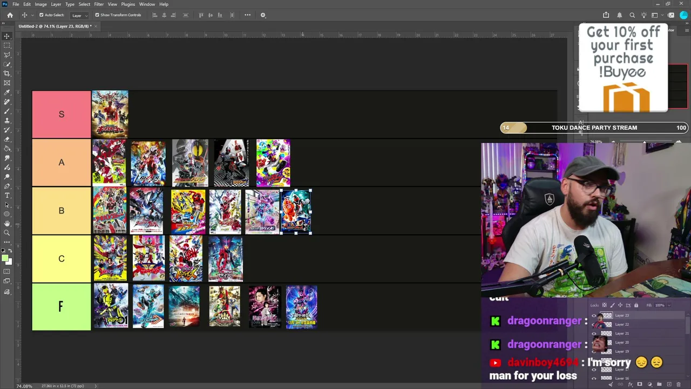Image resolution: width=691 pixels, height=389 pixels.
Task: Open the Edit Toolbar three-dots button
Action: coord(7,242)
